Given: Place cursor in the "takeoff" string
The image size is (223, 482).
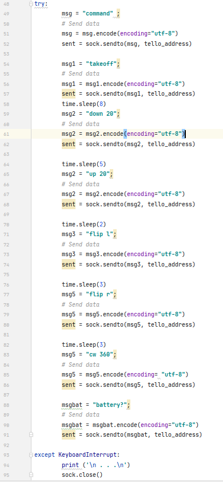Looking at the screenshot, I should click(101, 64).
